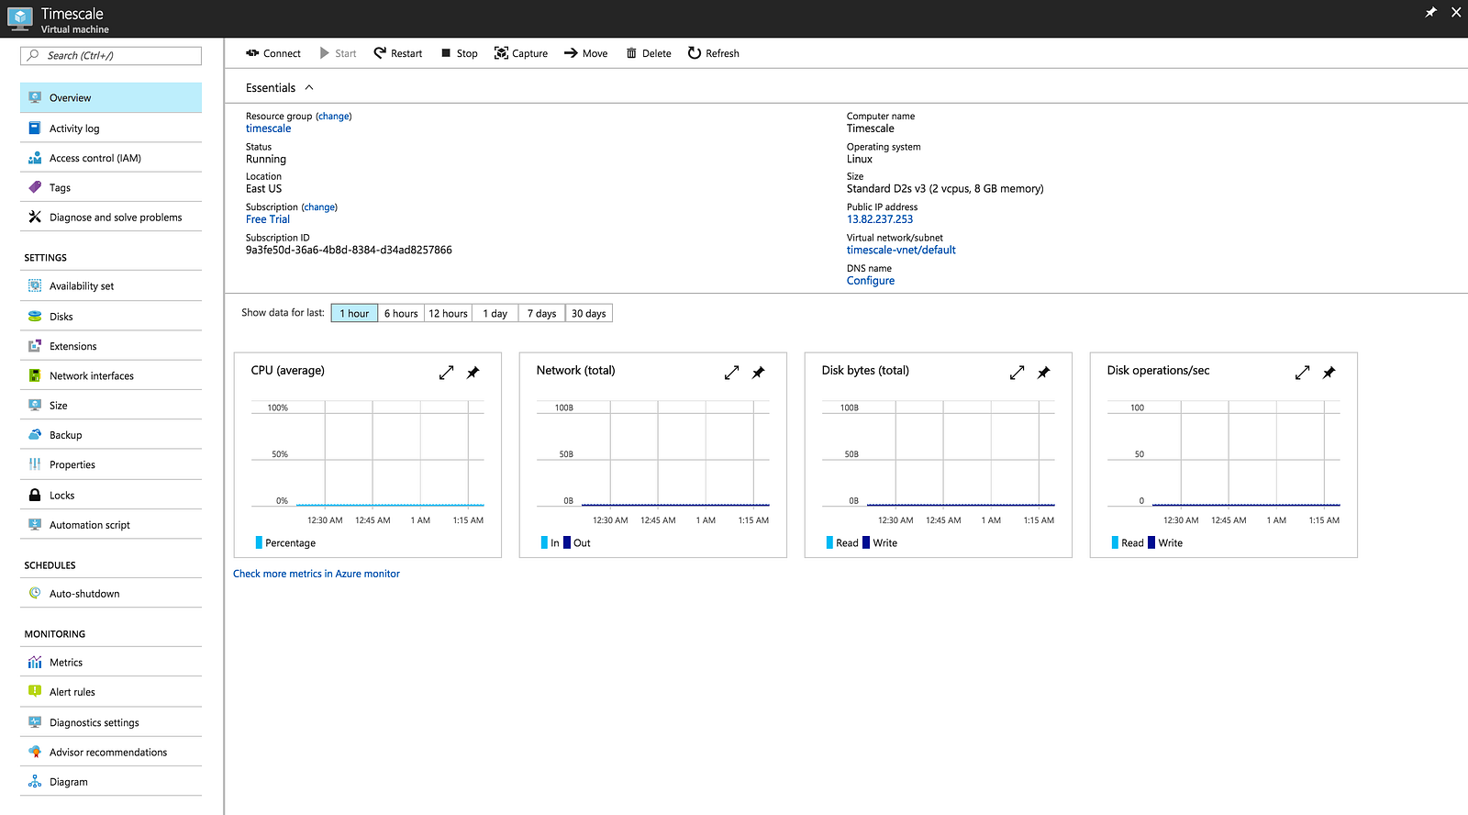The image size is (1468, 815).
Task: Expand the CPU (average) chart
Action: [447, 373]
